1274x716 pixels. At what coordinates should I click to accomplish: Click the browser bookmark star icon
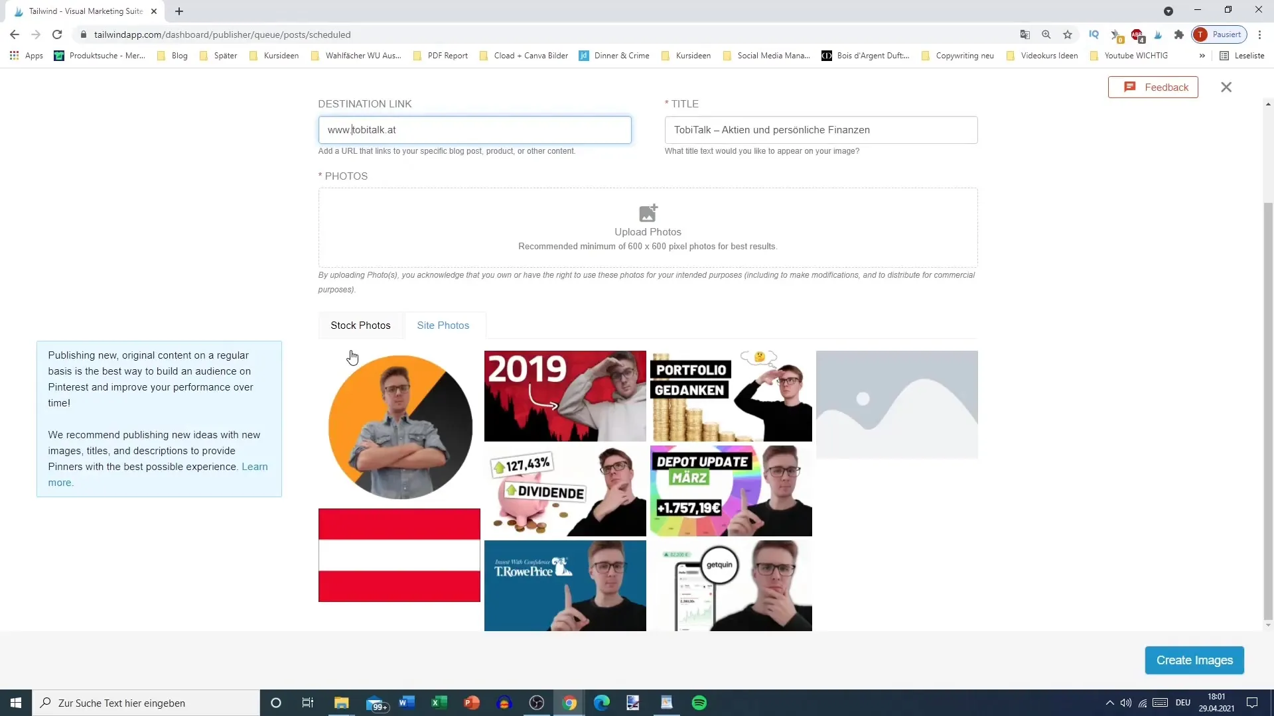(x=1068, y=34)
